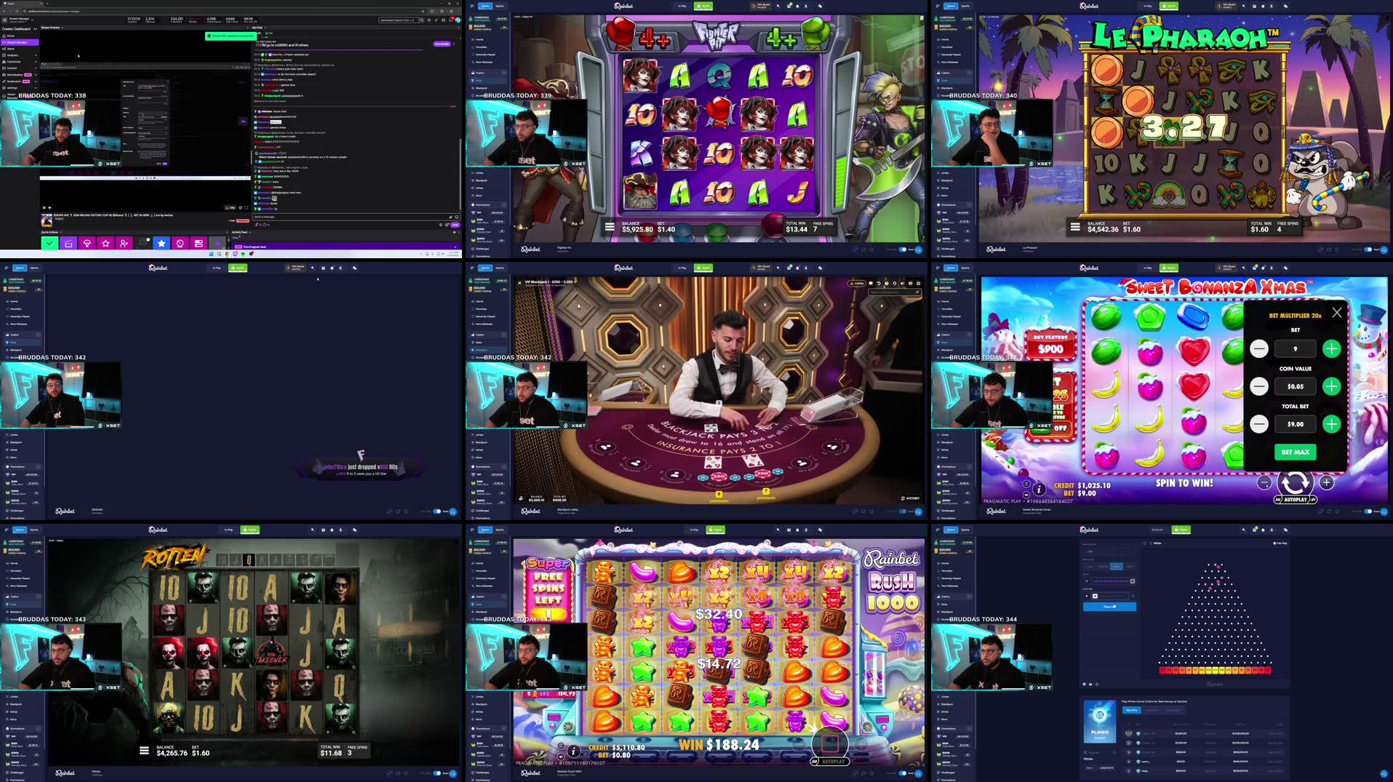The height and width of the screenshot is (782, 1393).
Task: Toggle fullscreen on the Twitch stream preview
Action: click(247, 208)
